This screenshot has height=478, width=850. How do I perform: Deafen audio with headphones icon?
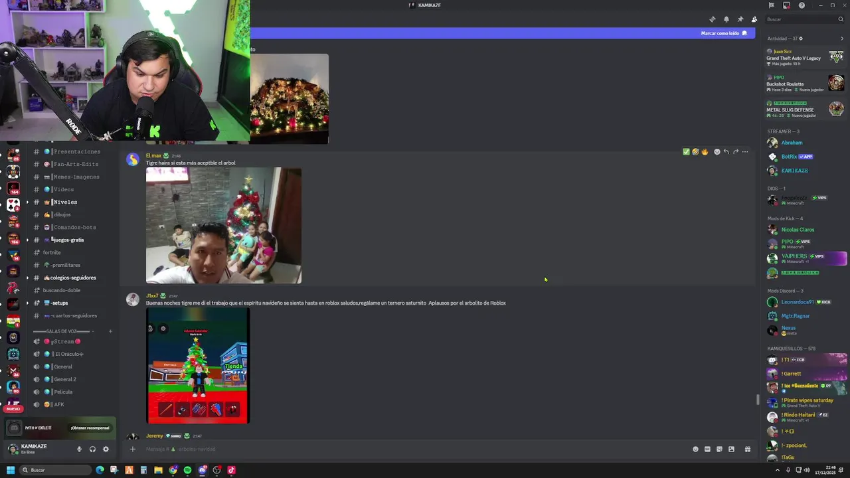pyautogui.click(x=92, y=449)
